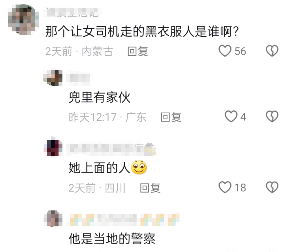Like the comment with 56 likes
The width and height of the screenshot is (305, 252).
[225, 51]
